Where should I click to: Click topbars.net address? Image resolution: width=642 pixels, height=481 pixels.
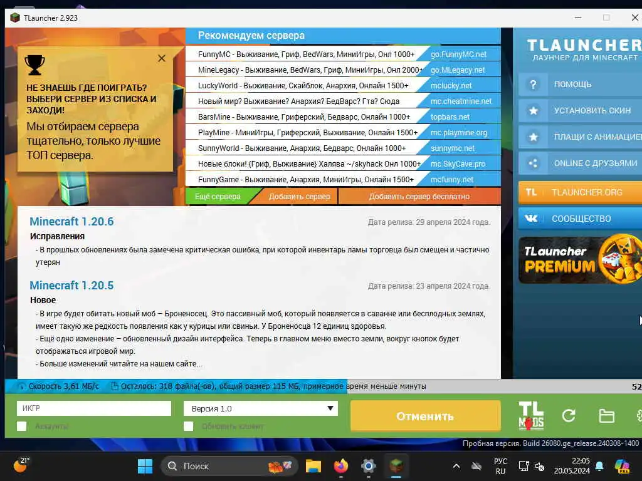tap(450, 117)
